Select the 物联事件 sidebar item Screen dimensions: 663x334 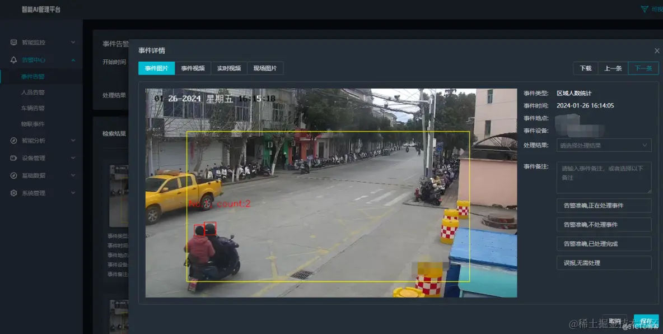click(33, 124)
